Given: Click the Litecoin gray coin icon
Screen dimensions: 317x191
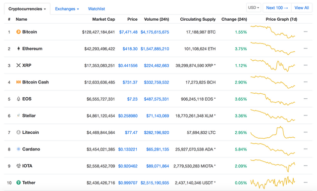Looking at the screenshot, I should point(18,132).
